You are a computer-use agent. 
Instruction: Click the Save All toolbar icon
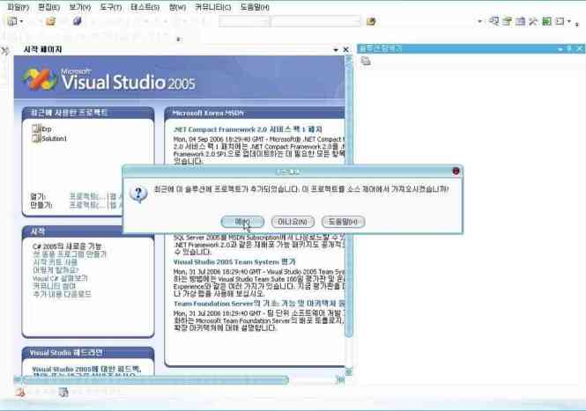click(77, 21)
